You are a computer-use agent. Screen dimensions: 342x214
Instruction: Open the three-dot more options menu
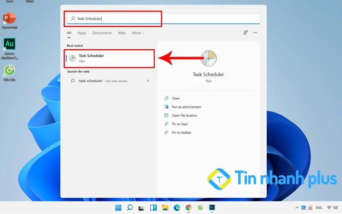click(255, 33)
